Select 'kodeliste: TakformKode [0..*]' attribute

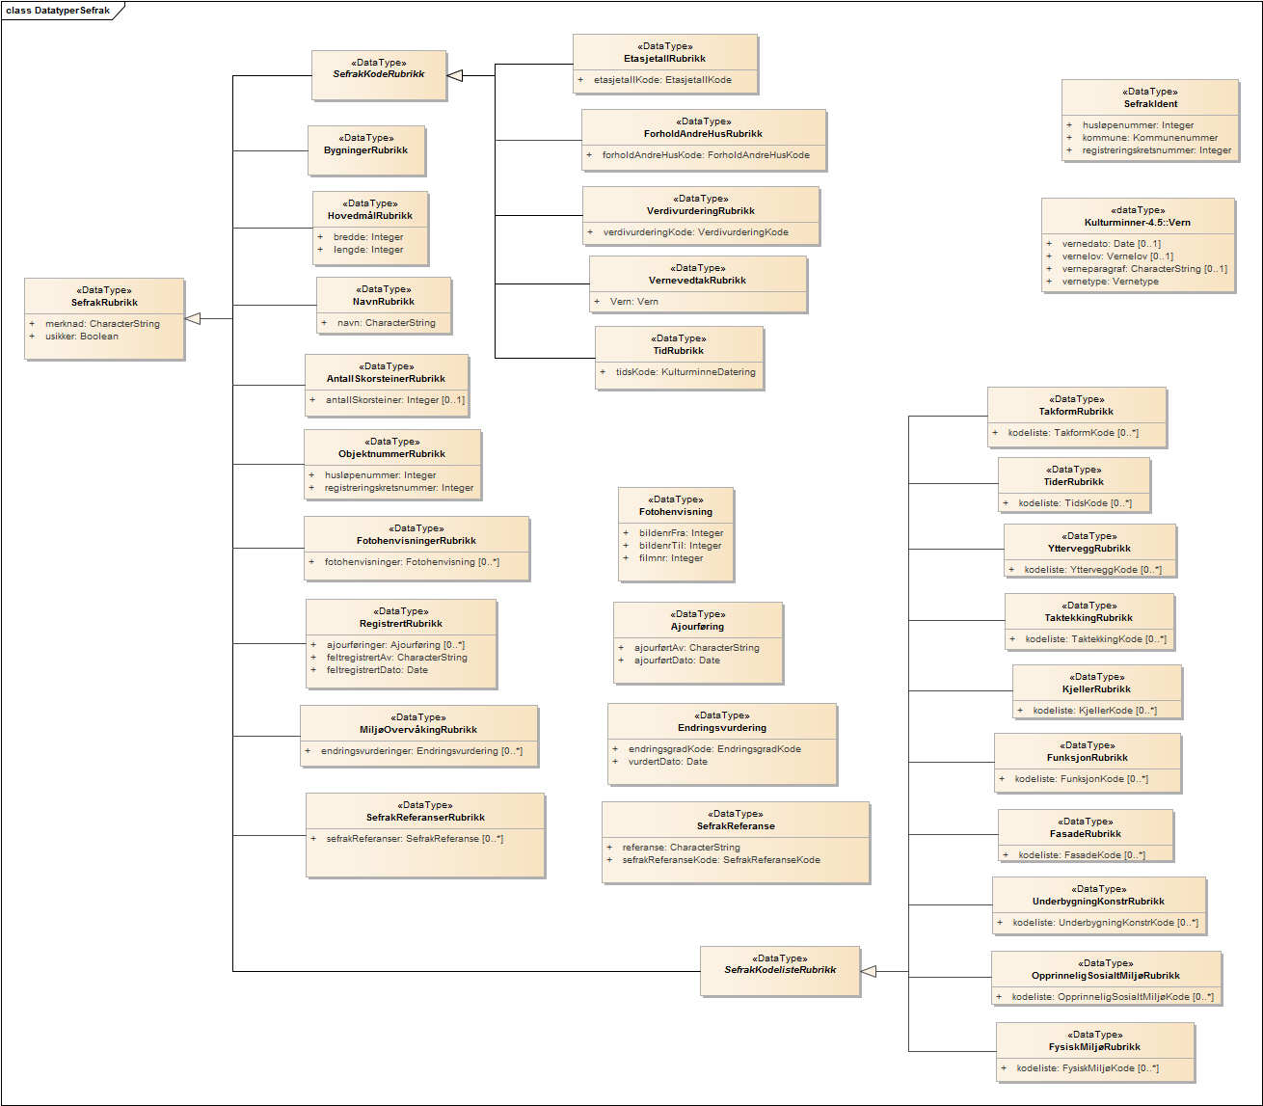click(x=1073, y=433)
